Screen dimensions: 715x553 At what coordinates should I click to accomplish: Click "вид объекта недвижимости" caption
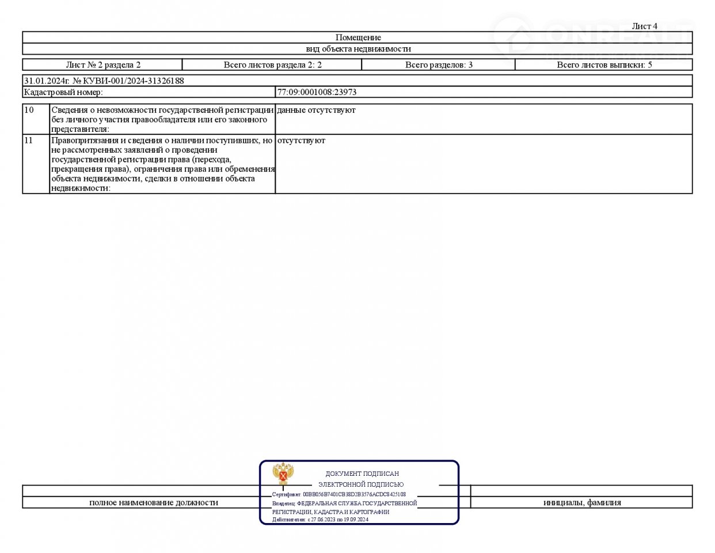click(357, 49)
